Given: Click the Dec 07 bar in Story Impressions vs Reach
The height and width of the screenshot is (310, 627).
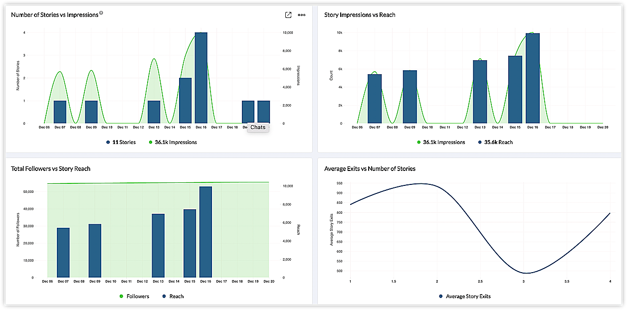Looking at the screenshot, I should pyautogui.click(x=375, y=99).
